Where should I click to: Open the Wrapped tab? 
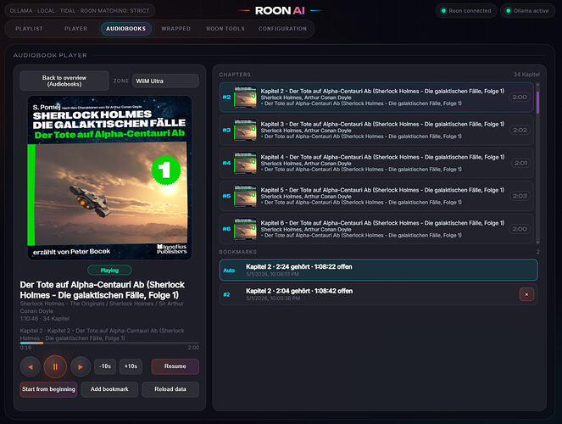point(175,29)
